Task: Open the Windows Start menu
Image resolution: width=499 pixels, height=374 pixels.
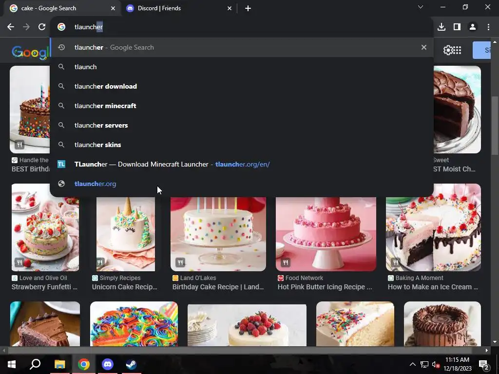Action: click(x=12, y=364)
